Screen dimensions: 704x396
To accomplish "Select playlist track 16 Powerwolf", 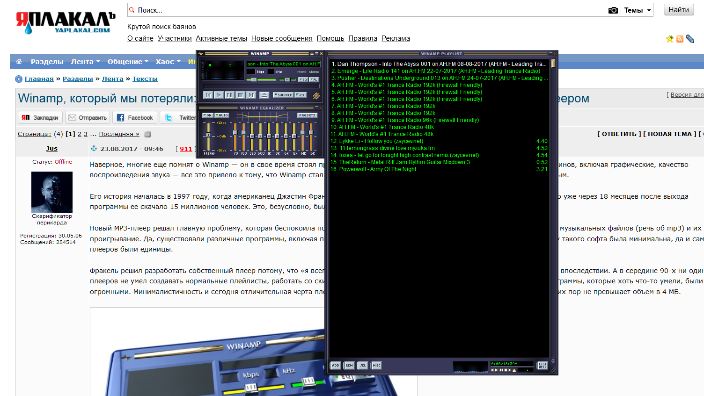I will pyautogui.click(x=439, y=169).
